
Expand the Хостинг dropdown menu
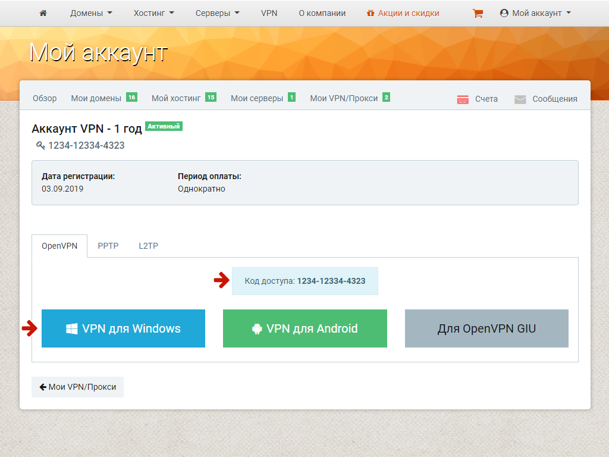coord(154,13)
